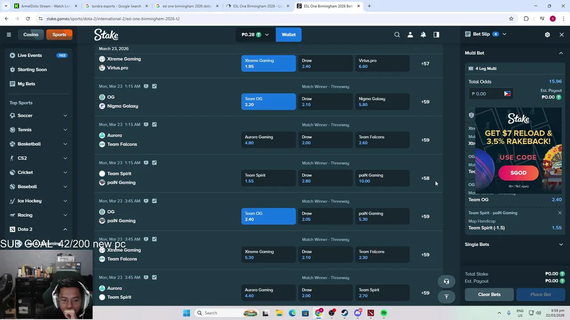
Task: Open the balance currency dropdown
Action: (x=255, y=35)
